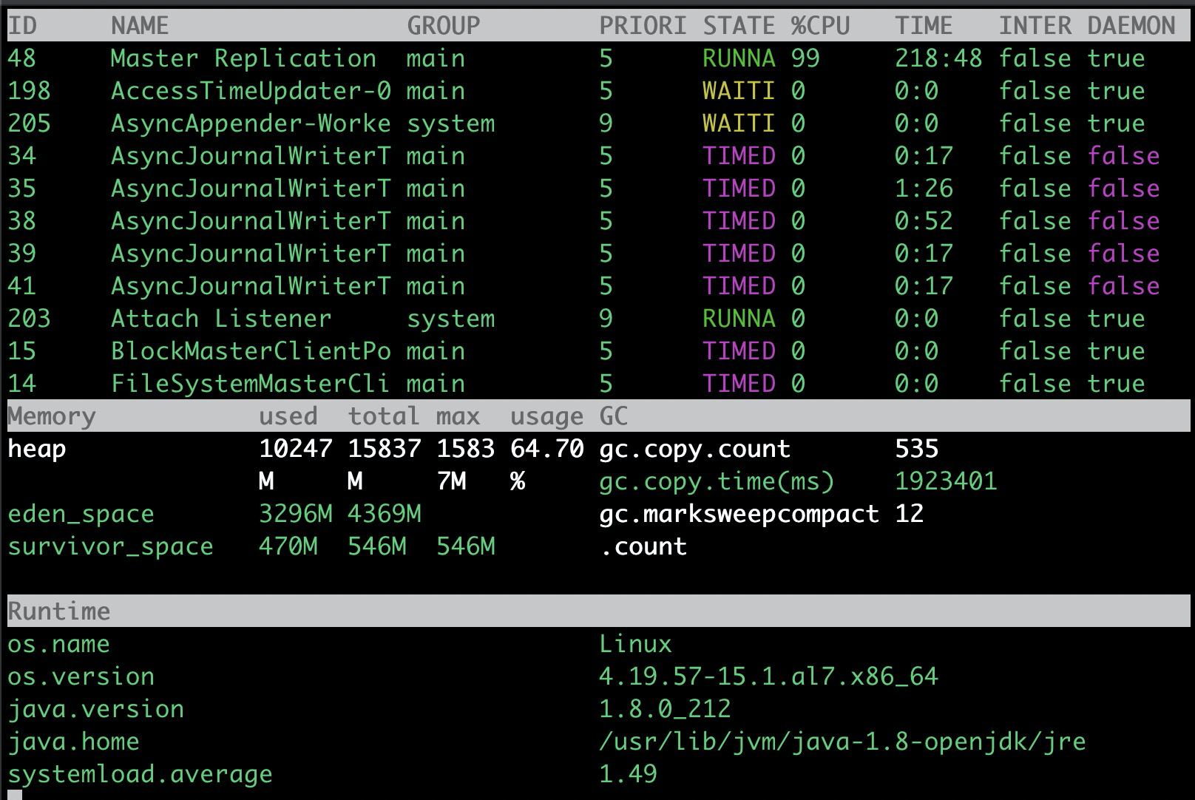The image size is (1195, 800).
Task: Select the java.home path value
Action: (843, 741)
